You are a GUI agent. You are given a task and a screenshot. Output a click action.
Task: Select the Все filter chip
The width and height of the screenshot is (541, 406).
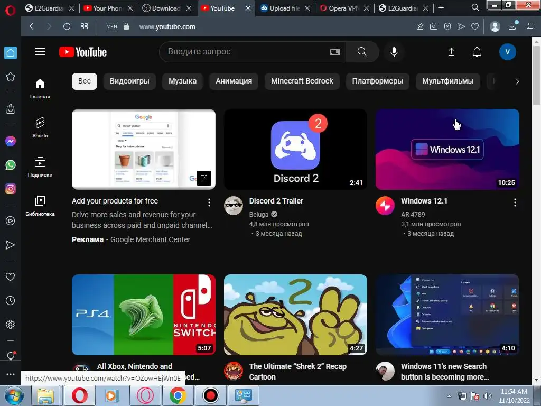(x=85, y=81)
